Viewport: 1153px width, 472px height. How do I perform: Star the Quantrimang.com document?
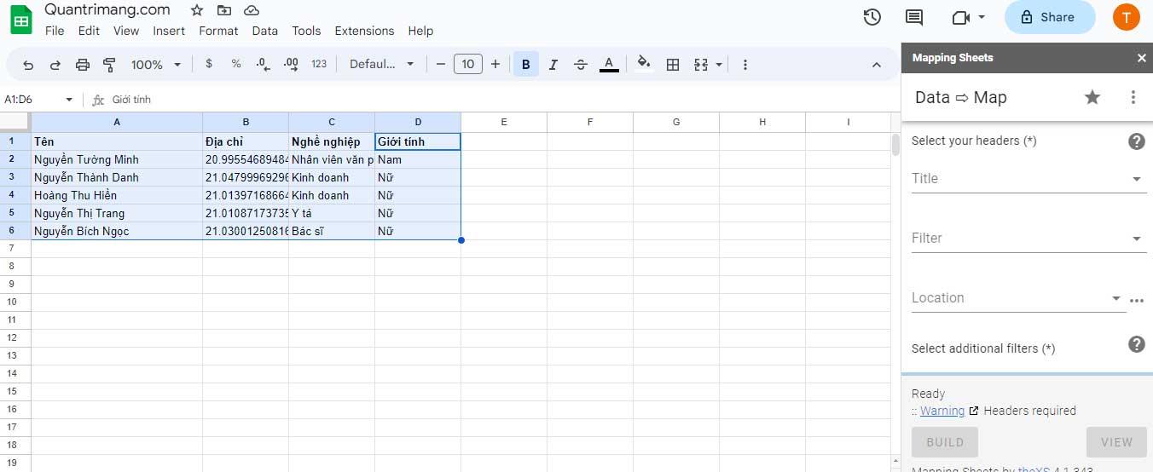pos(197,10)
